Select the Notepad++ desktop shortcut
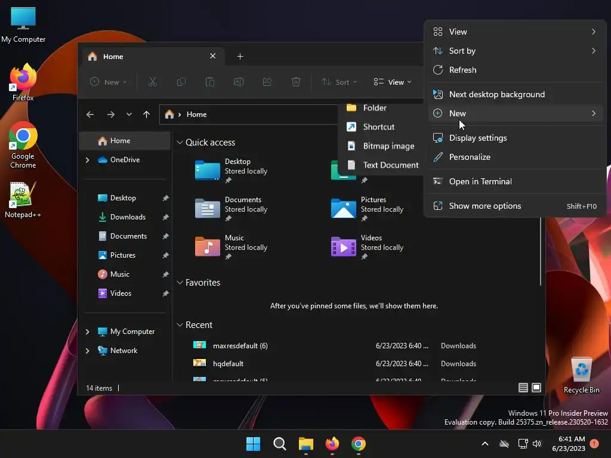 pos(23,200)
